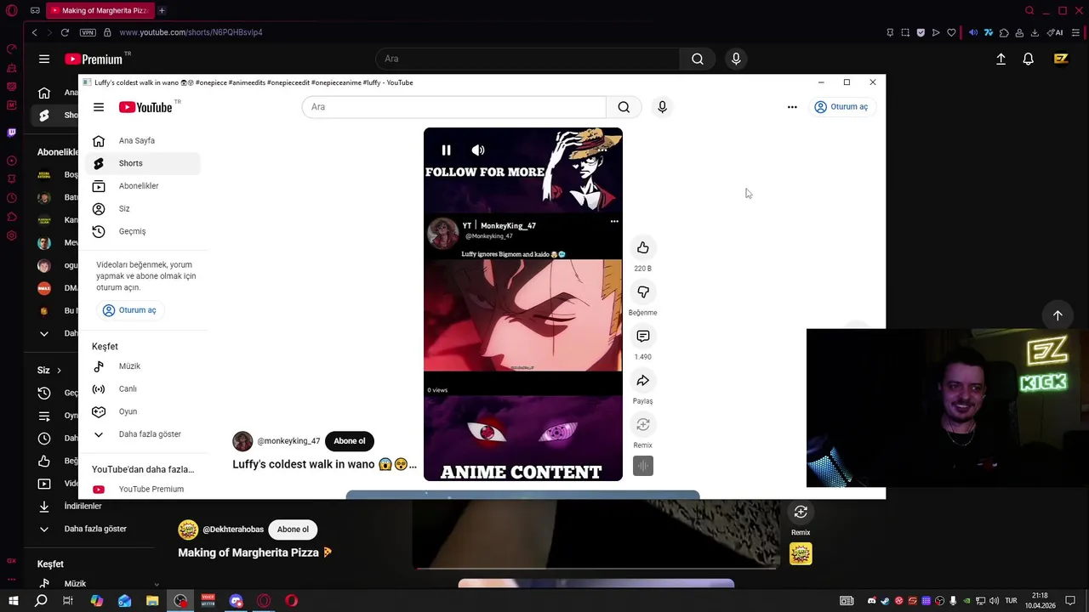Open Opera Aria AI button in toolbar
The image size is (1089, 612).
[1054, 32]
